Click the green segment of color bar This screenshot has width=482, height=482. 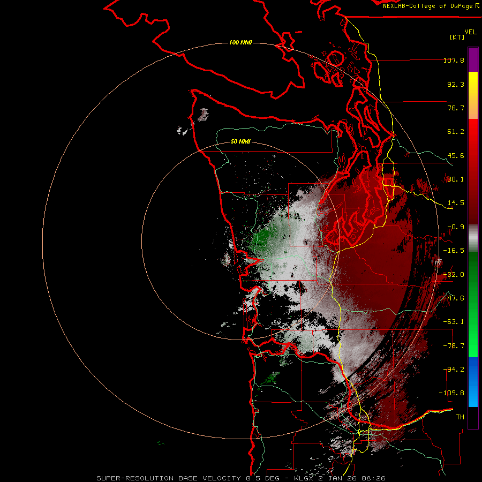coord(473,304)
